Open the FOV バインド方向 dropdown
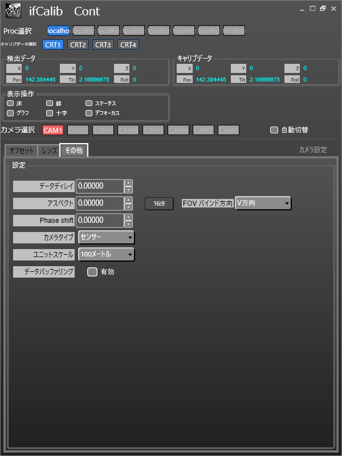The image size is (342, 456). (x=263, y=203)
